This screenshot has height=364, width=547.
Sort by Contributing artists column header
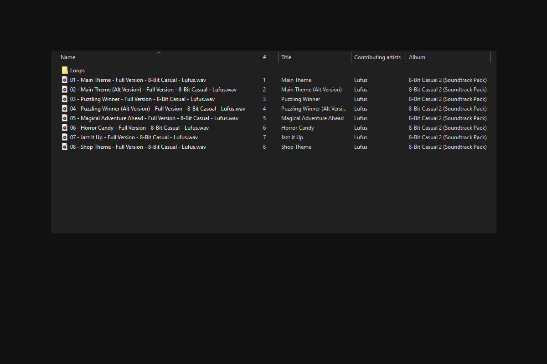click(x=377, y=57)
